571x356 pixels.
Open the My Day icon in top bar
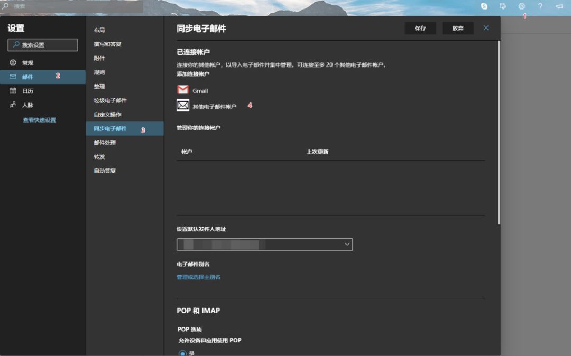(x=503, y=6)
